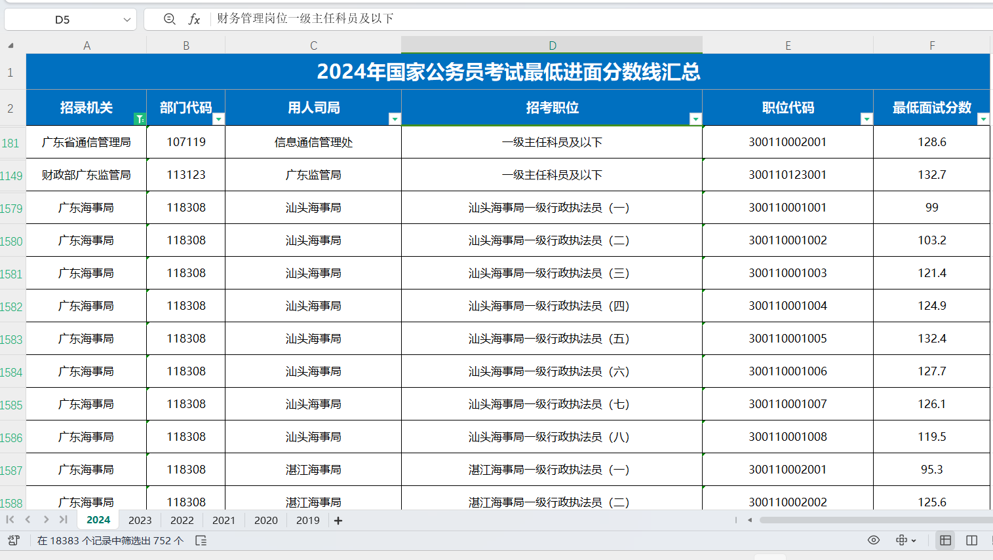Viewport: 993px width, 560px height.
Task: Click status text 在 18383 个记录中筛选出 752 个
Action: click(110, 540)
